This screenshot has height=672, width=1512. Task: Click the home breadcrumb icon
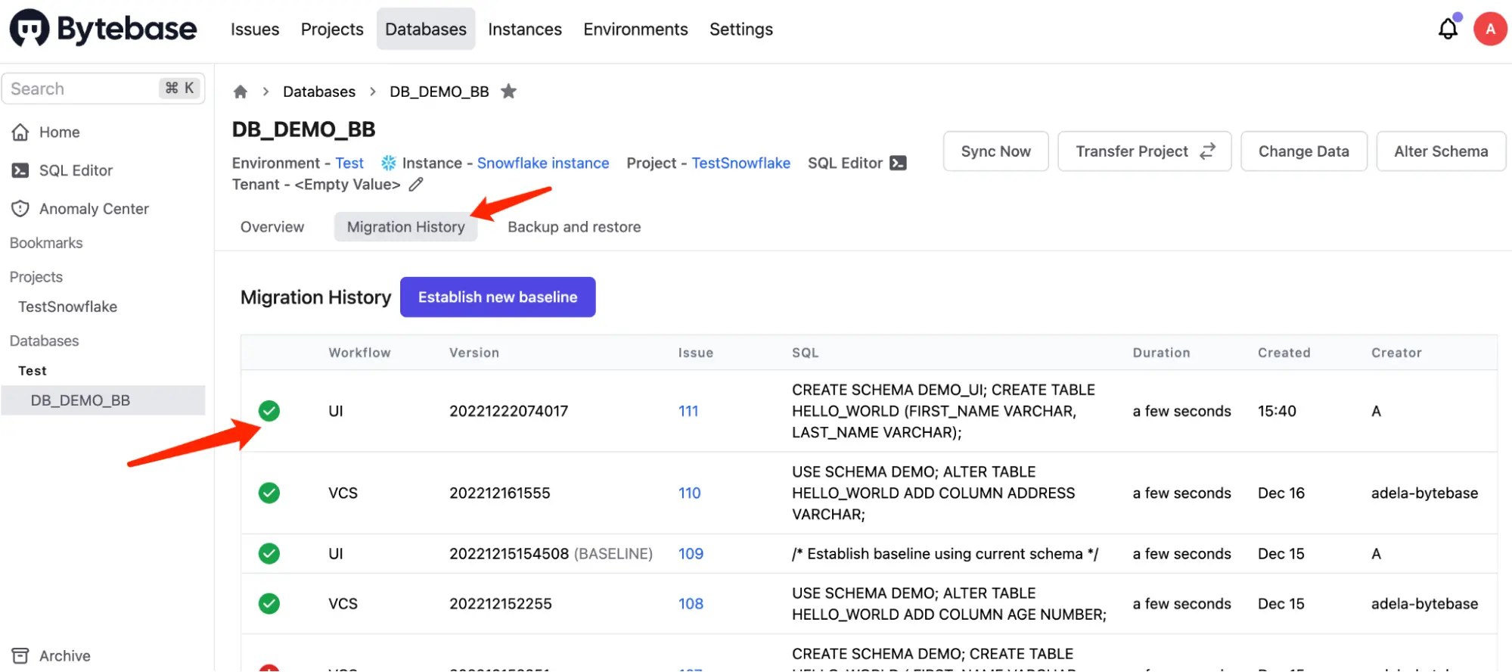point(241,92)
